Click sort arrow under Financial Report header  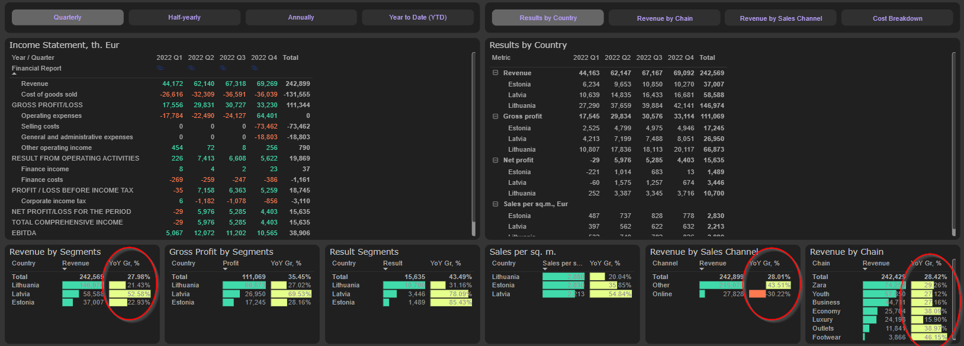click(x=14, y=74)
